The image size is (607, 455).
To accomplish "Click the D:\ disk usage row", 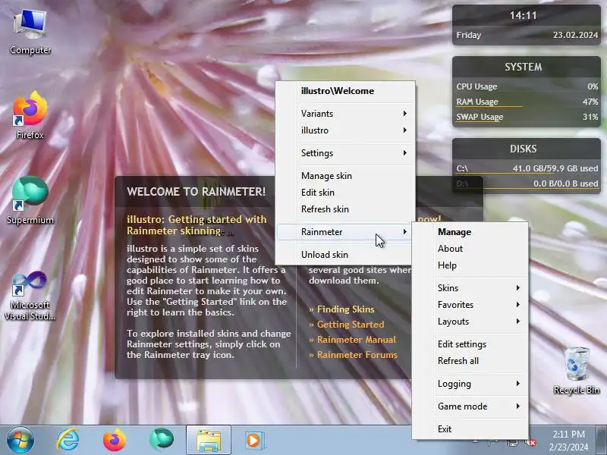I will coord(527,184).
